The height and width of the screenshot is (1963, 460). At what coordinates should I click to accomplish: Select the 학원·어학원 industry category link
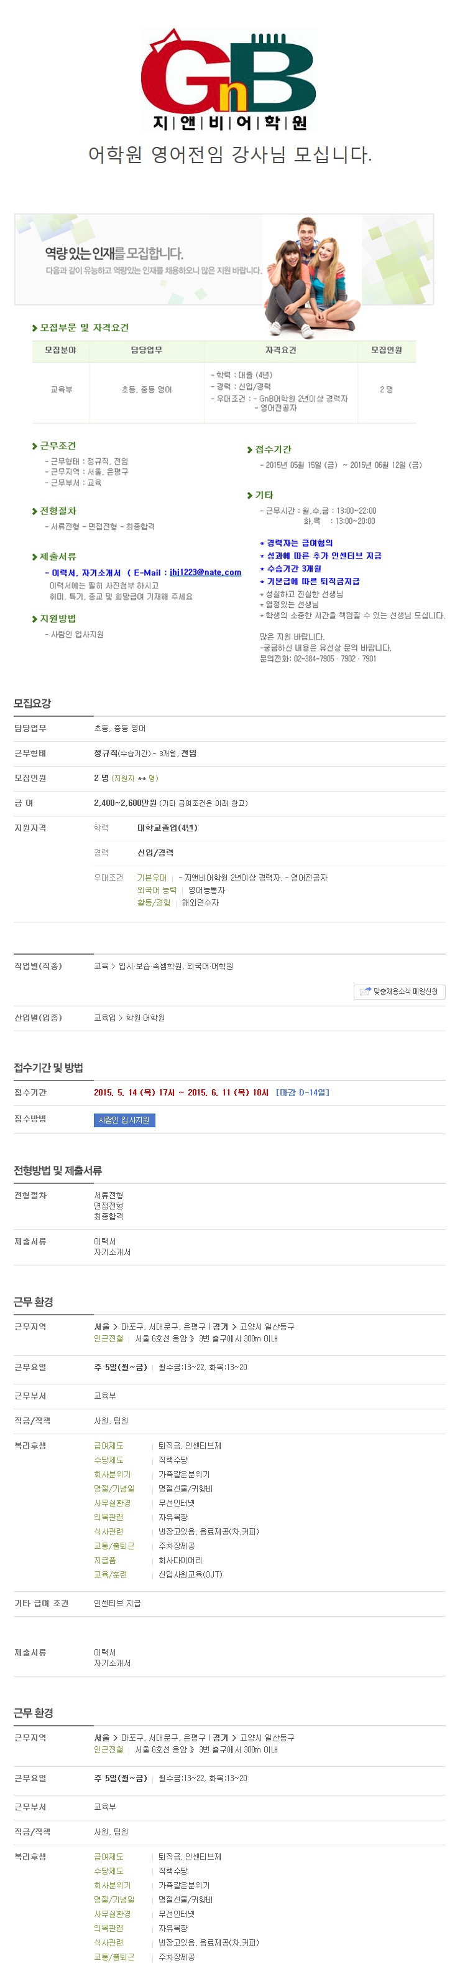pyautogui.click(x=145, y=1018)
